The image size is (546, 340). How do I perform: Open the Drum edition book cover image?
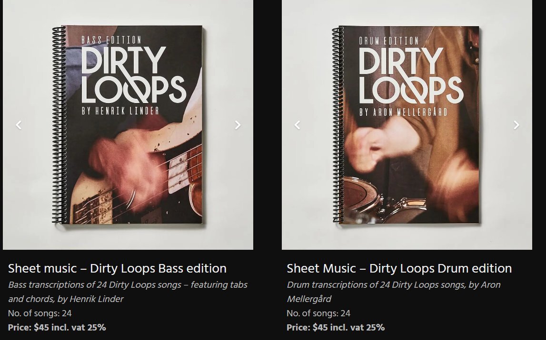[407, 125]
